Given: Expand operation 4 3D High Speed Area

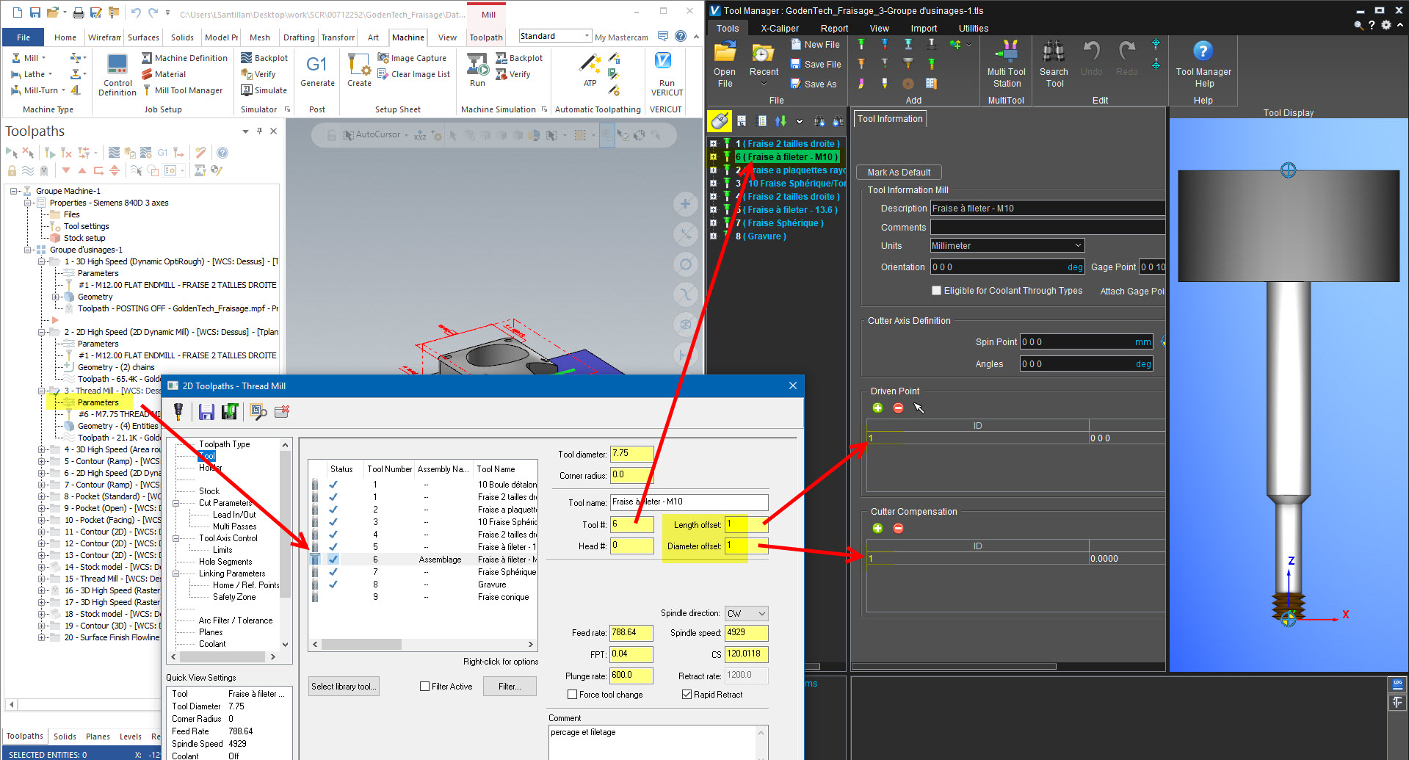Looking at the screenshot, I should (x=42, y=449).
